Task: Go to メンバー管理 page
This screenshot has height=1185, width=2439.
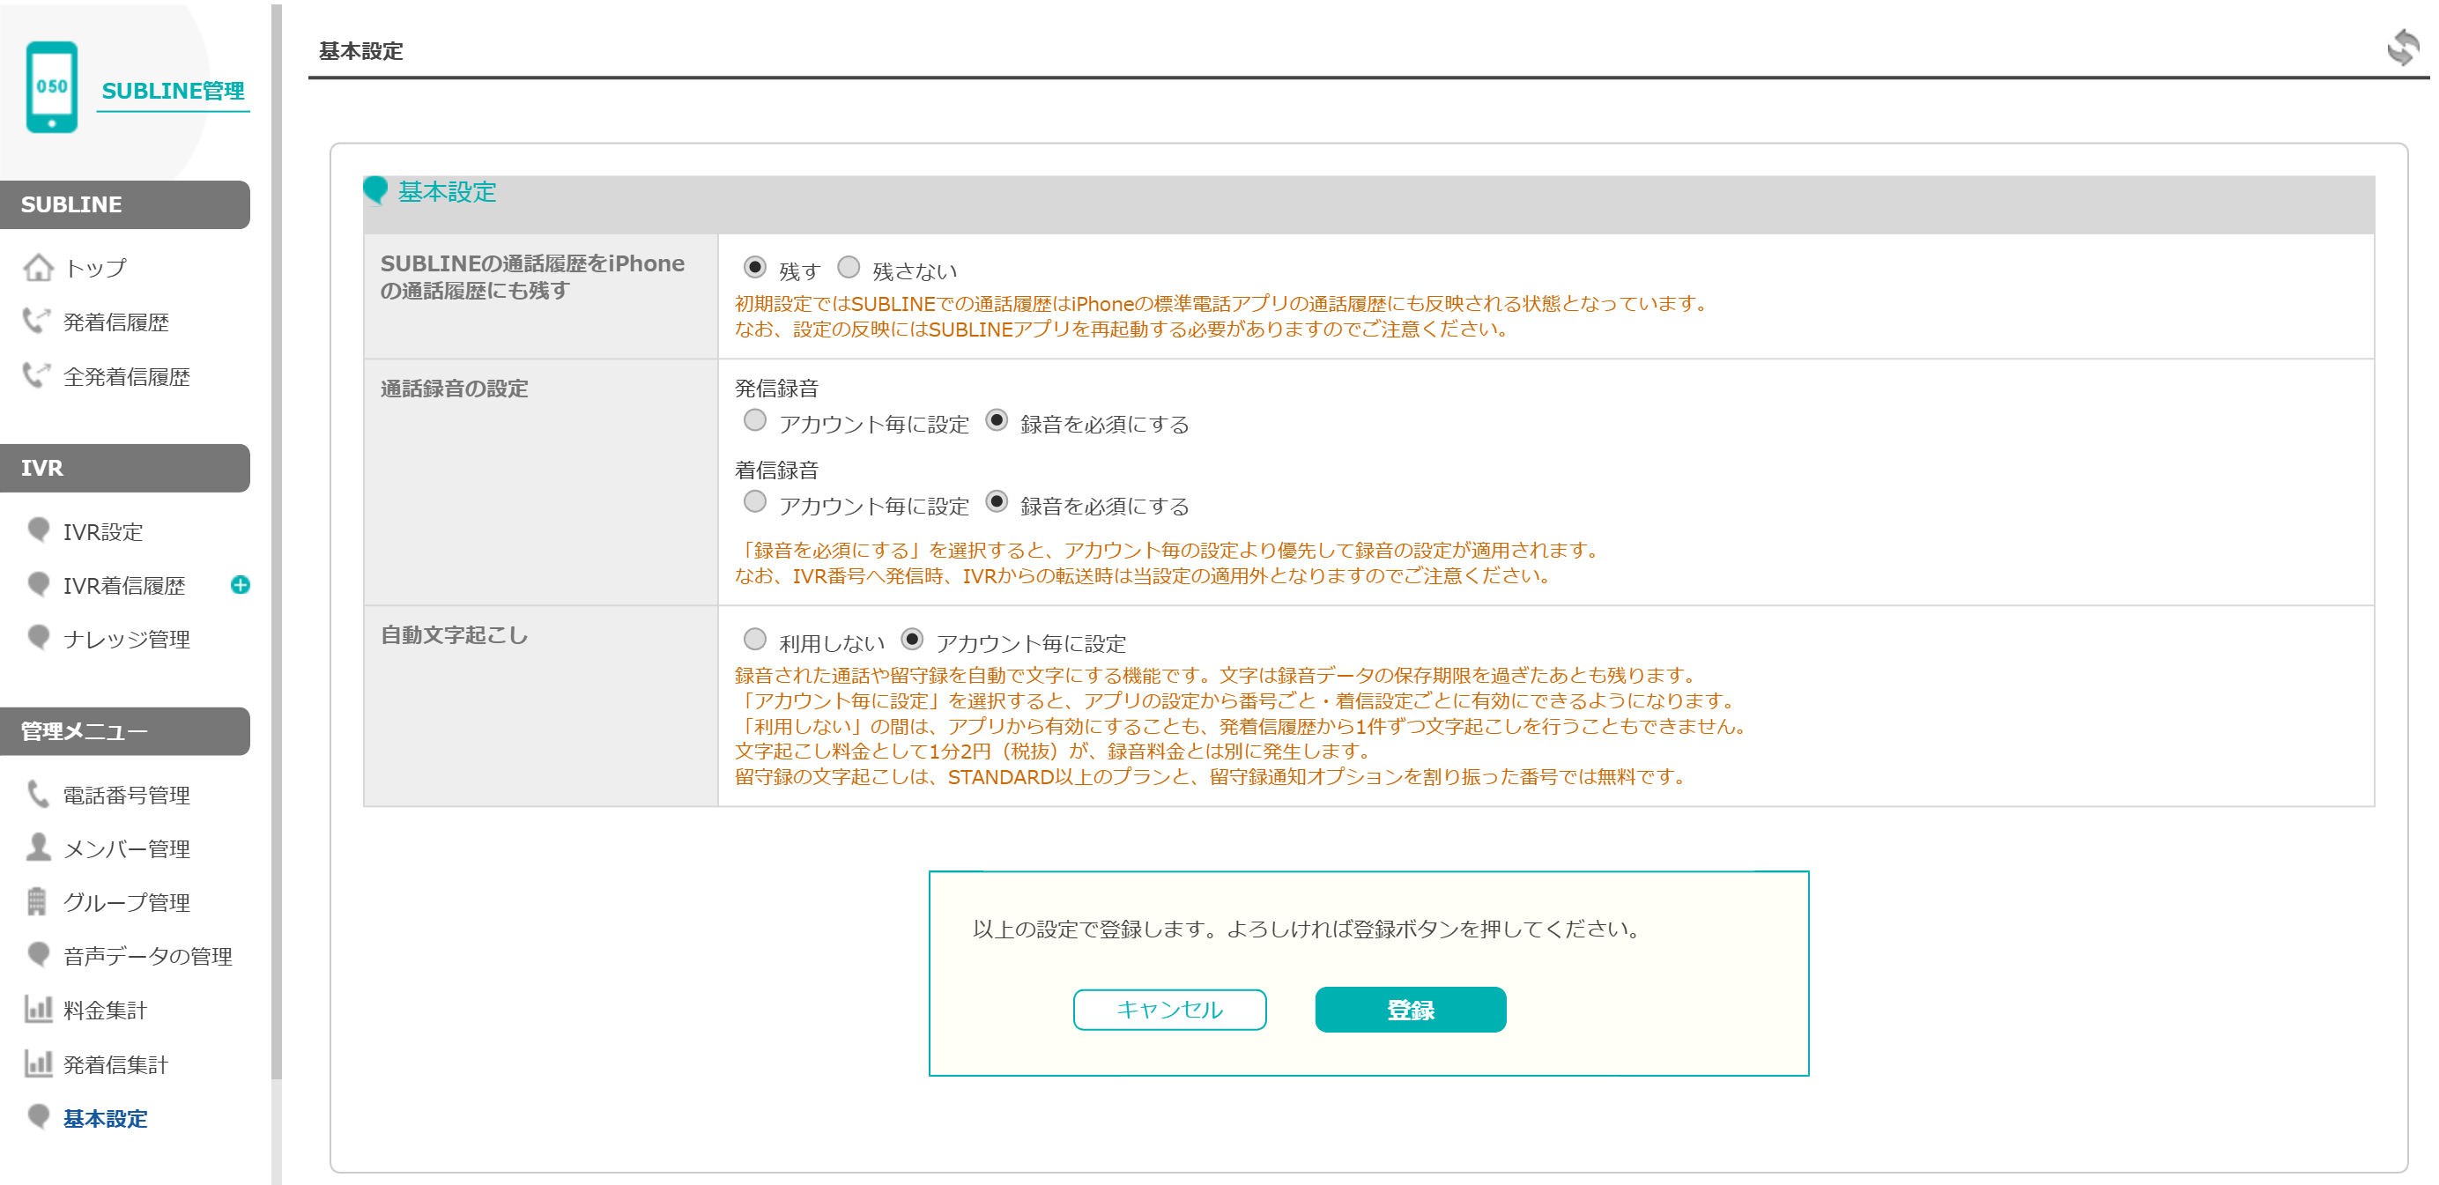Action: [126, 849]
